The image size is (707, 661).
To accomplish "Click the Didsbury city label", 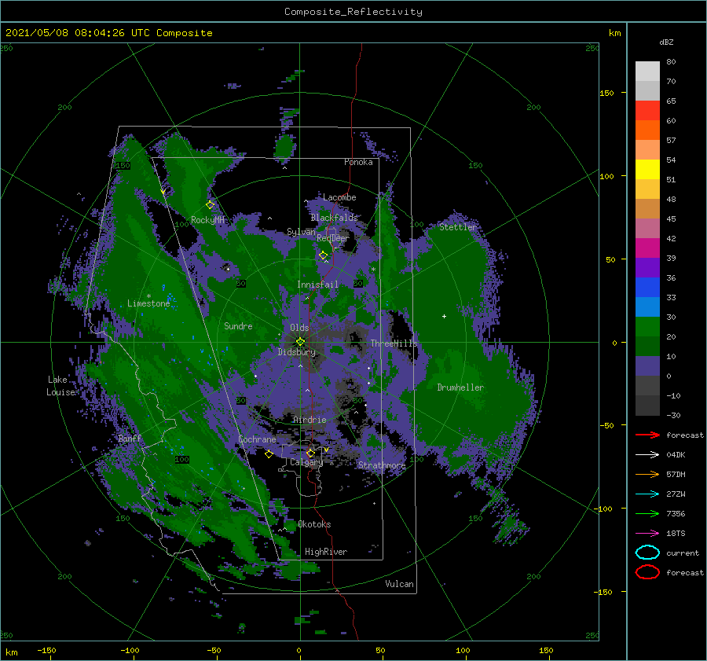I will coord(296,352).
